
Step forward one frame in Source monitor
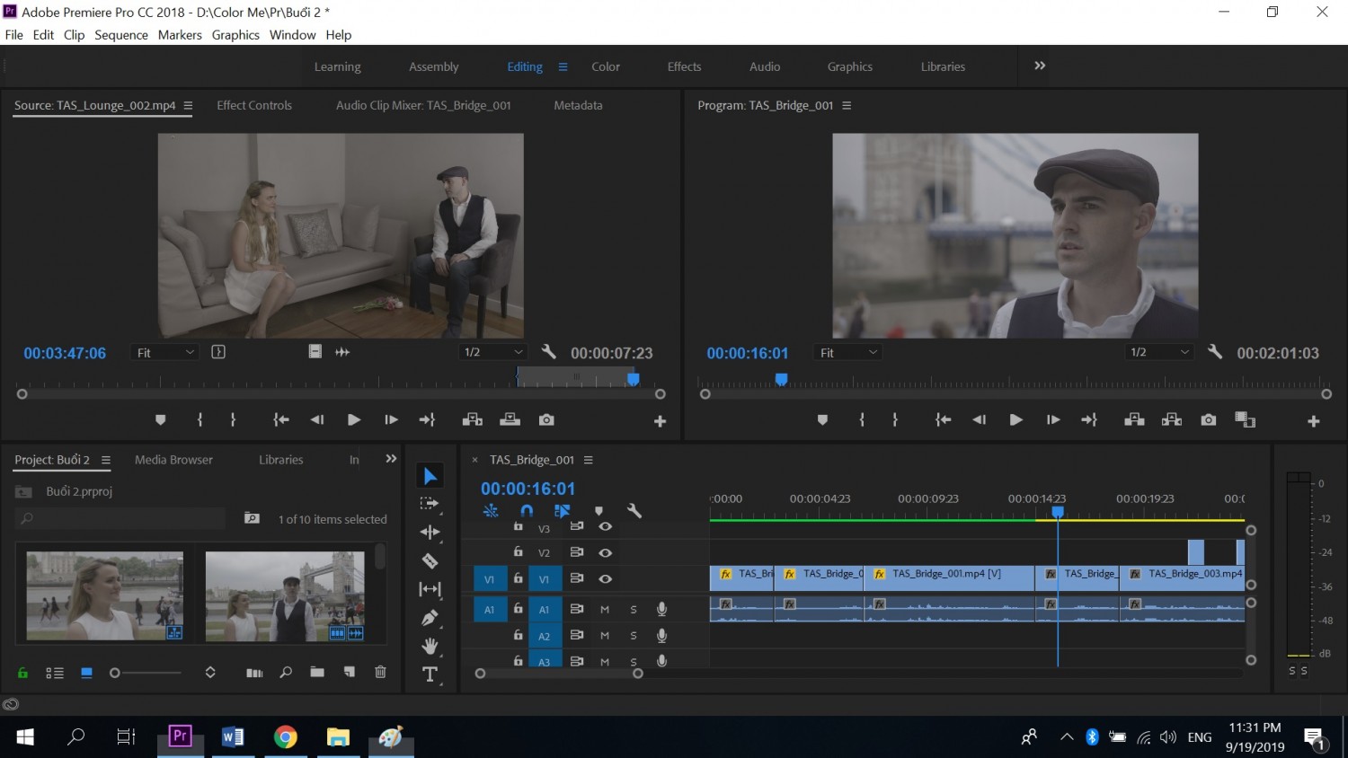point(391,419)
